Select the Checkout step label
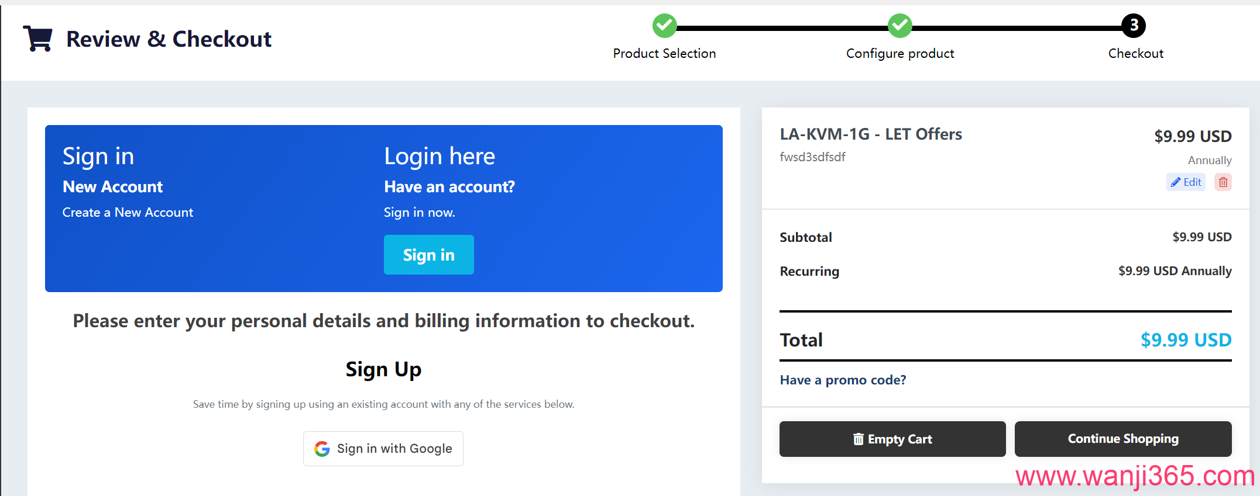The width and height of the screenshot is (1260, 496). (x=1135, y=54)
